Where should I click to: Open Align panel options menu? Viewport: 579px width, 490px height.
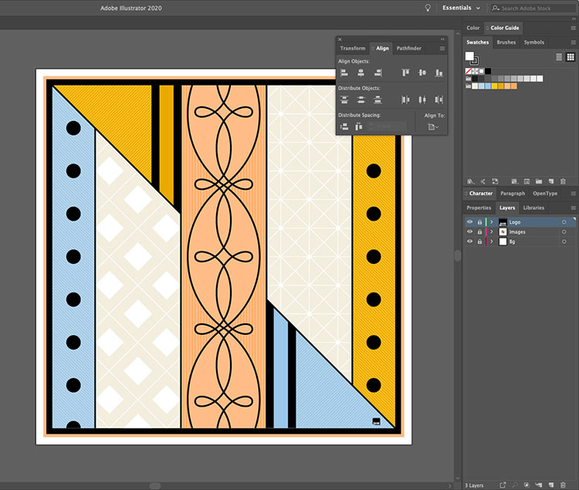click(442, 49)
